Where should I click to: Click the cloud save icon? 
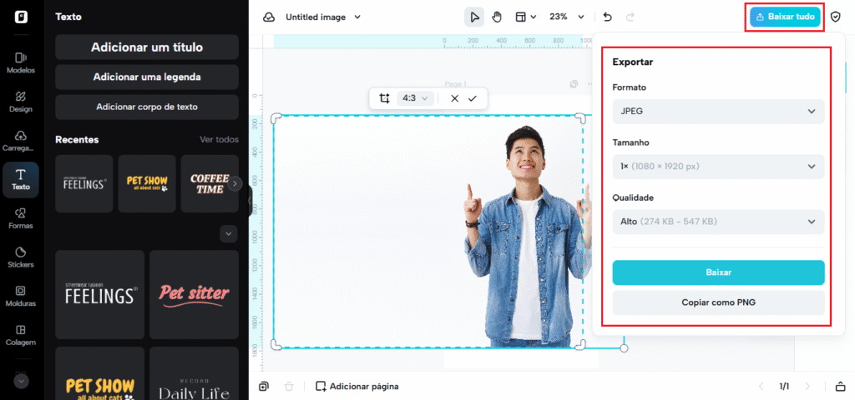[268, 17]
